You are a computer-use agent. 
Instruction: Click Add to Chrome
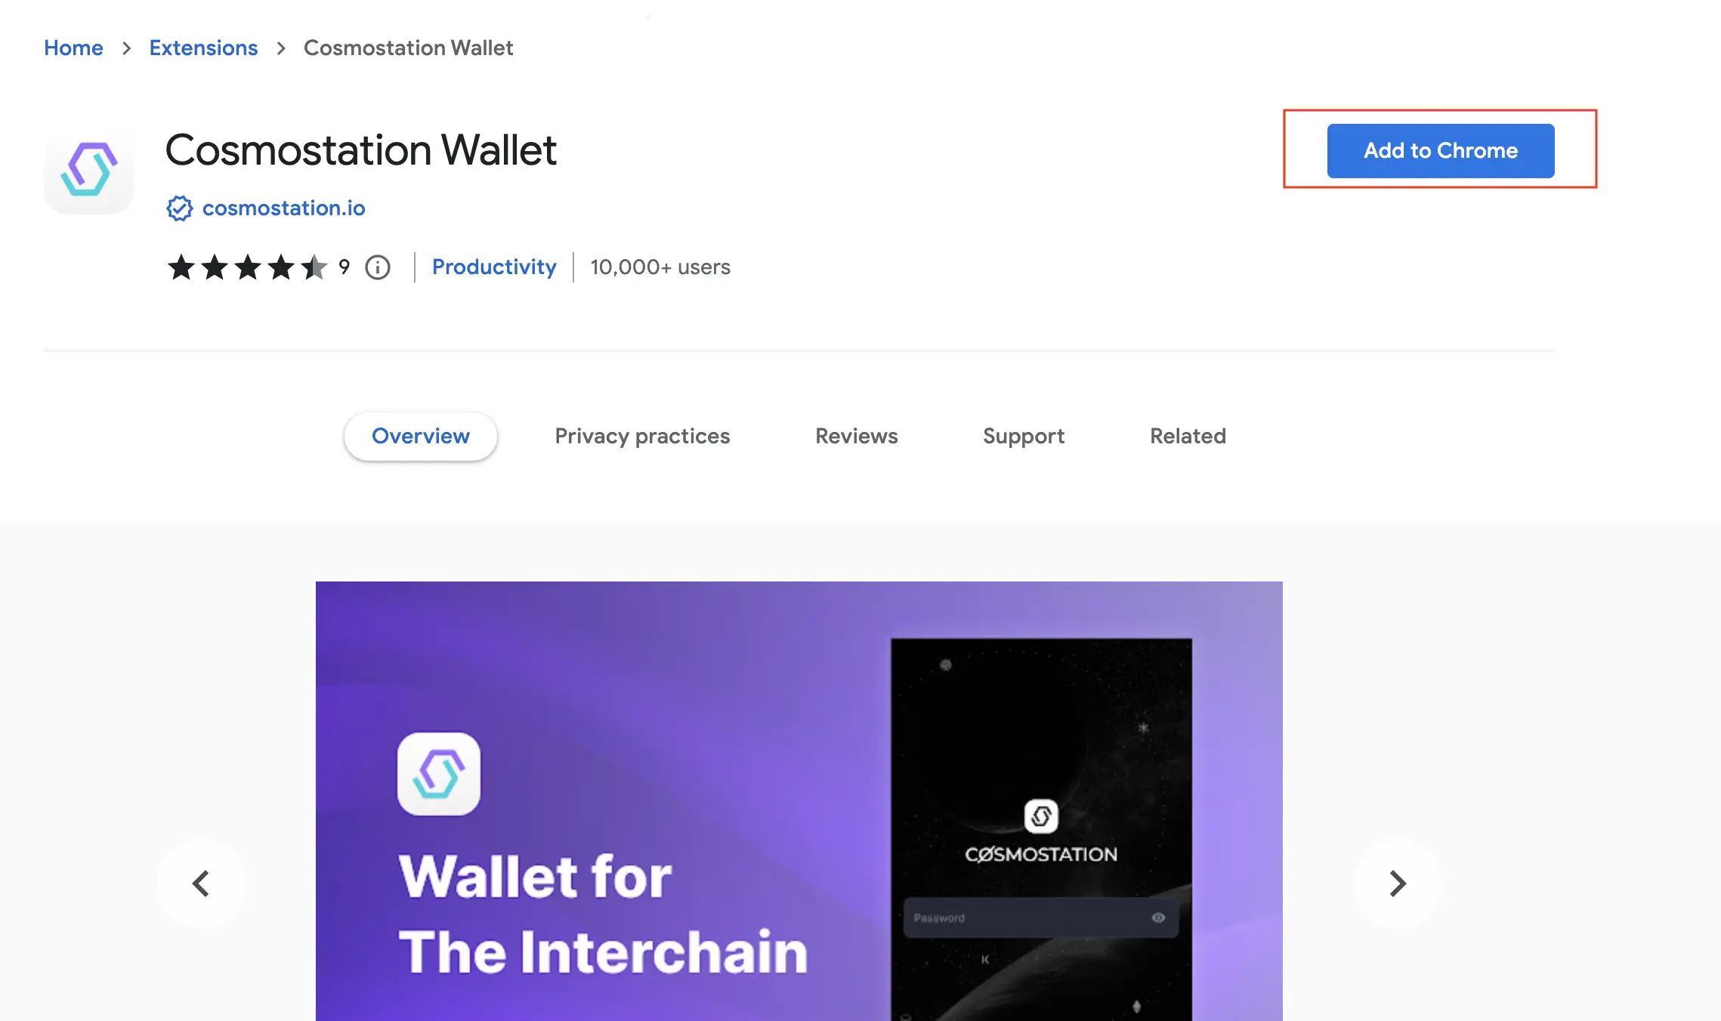(1440, 150)
